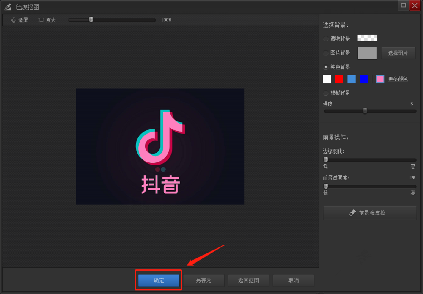Click the 原大 original size icon

click(x=41, y=20)
